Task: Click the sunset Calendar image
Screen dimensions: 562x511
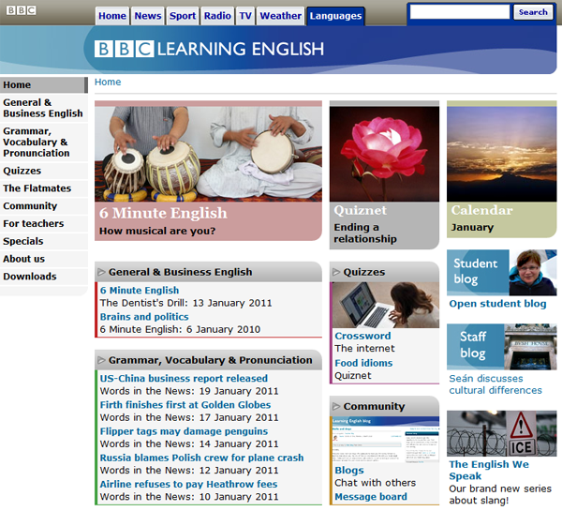Action: coord(501,154)
